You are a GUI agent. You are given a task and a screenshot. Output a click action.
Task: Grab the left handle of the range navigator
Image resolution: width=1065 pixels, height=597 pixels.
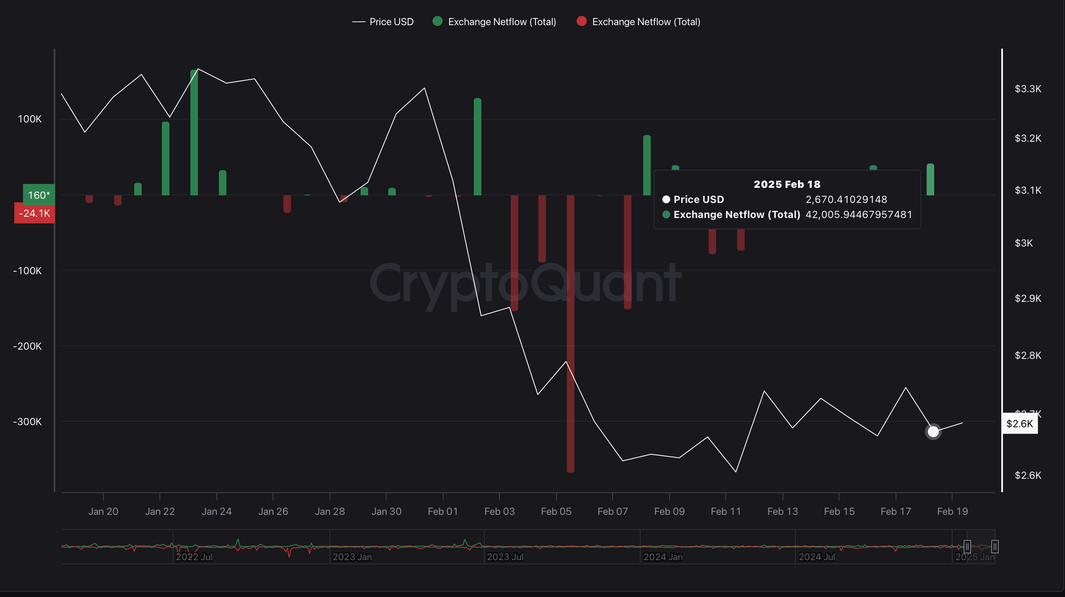pos(967,547)
